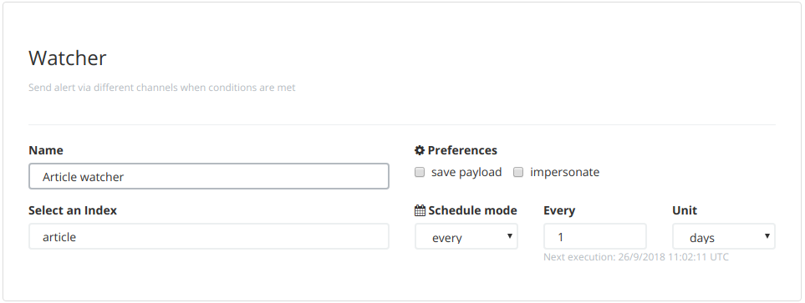The width and height of the screenshot is (805, 303).
Task: Click the Preferences section heading
Action: (x=462, y=150)
